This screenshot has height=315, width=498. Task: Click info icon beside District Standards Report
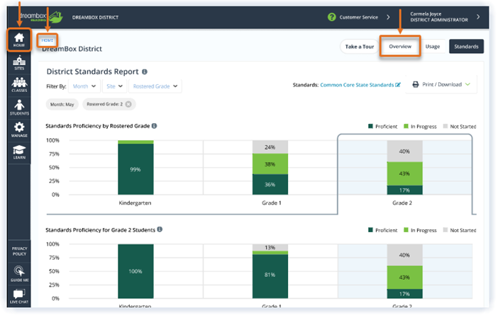[145, 71]
